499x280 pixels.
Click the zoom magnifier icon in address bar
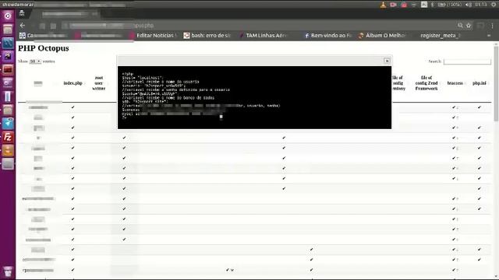pyautogui.click(x=460, y=26)
